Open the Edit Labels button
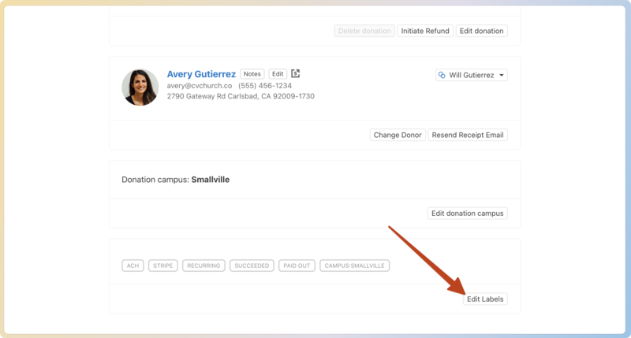Viewport: 631px width, 338px height. click(x=485, y=299)
